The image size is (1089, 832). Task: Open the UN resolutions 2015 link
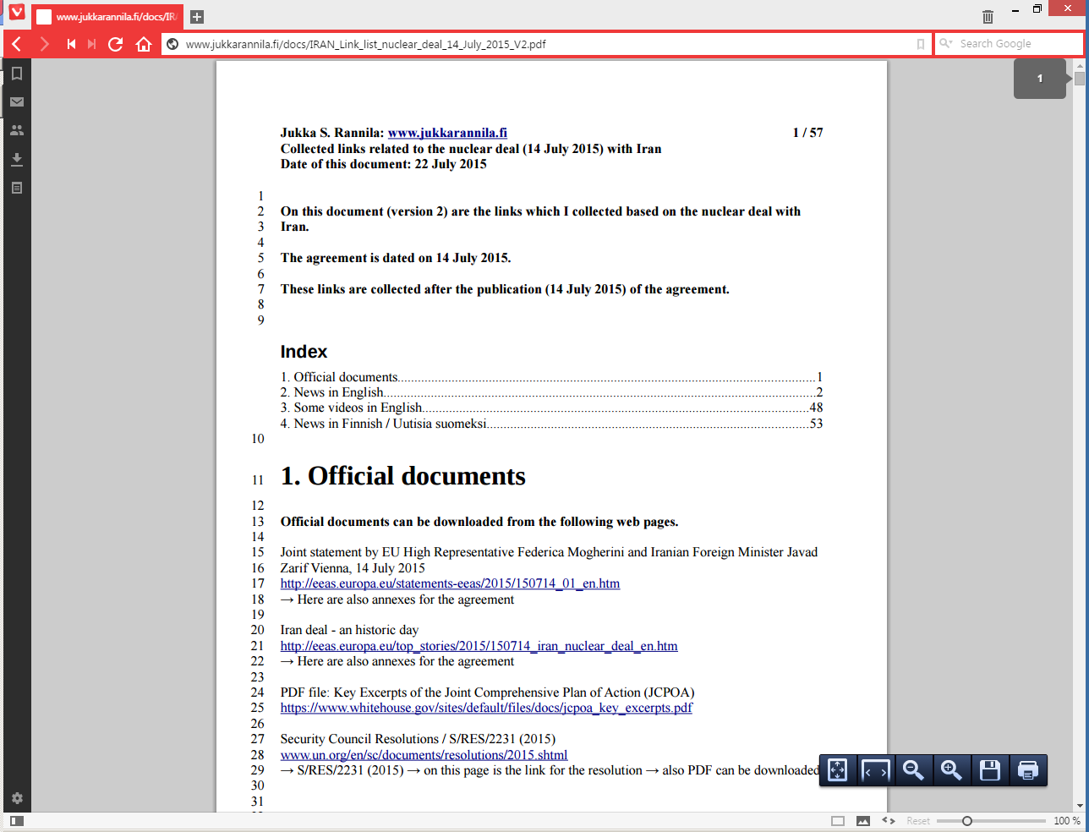point(424,755)
